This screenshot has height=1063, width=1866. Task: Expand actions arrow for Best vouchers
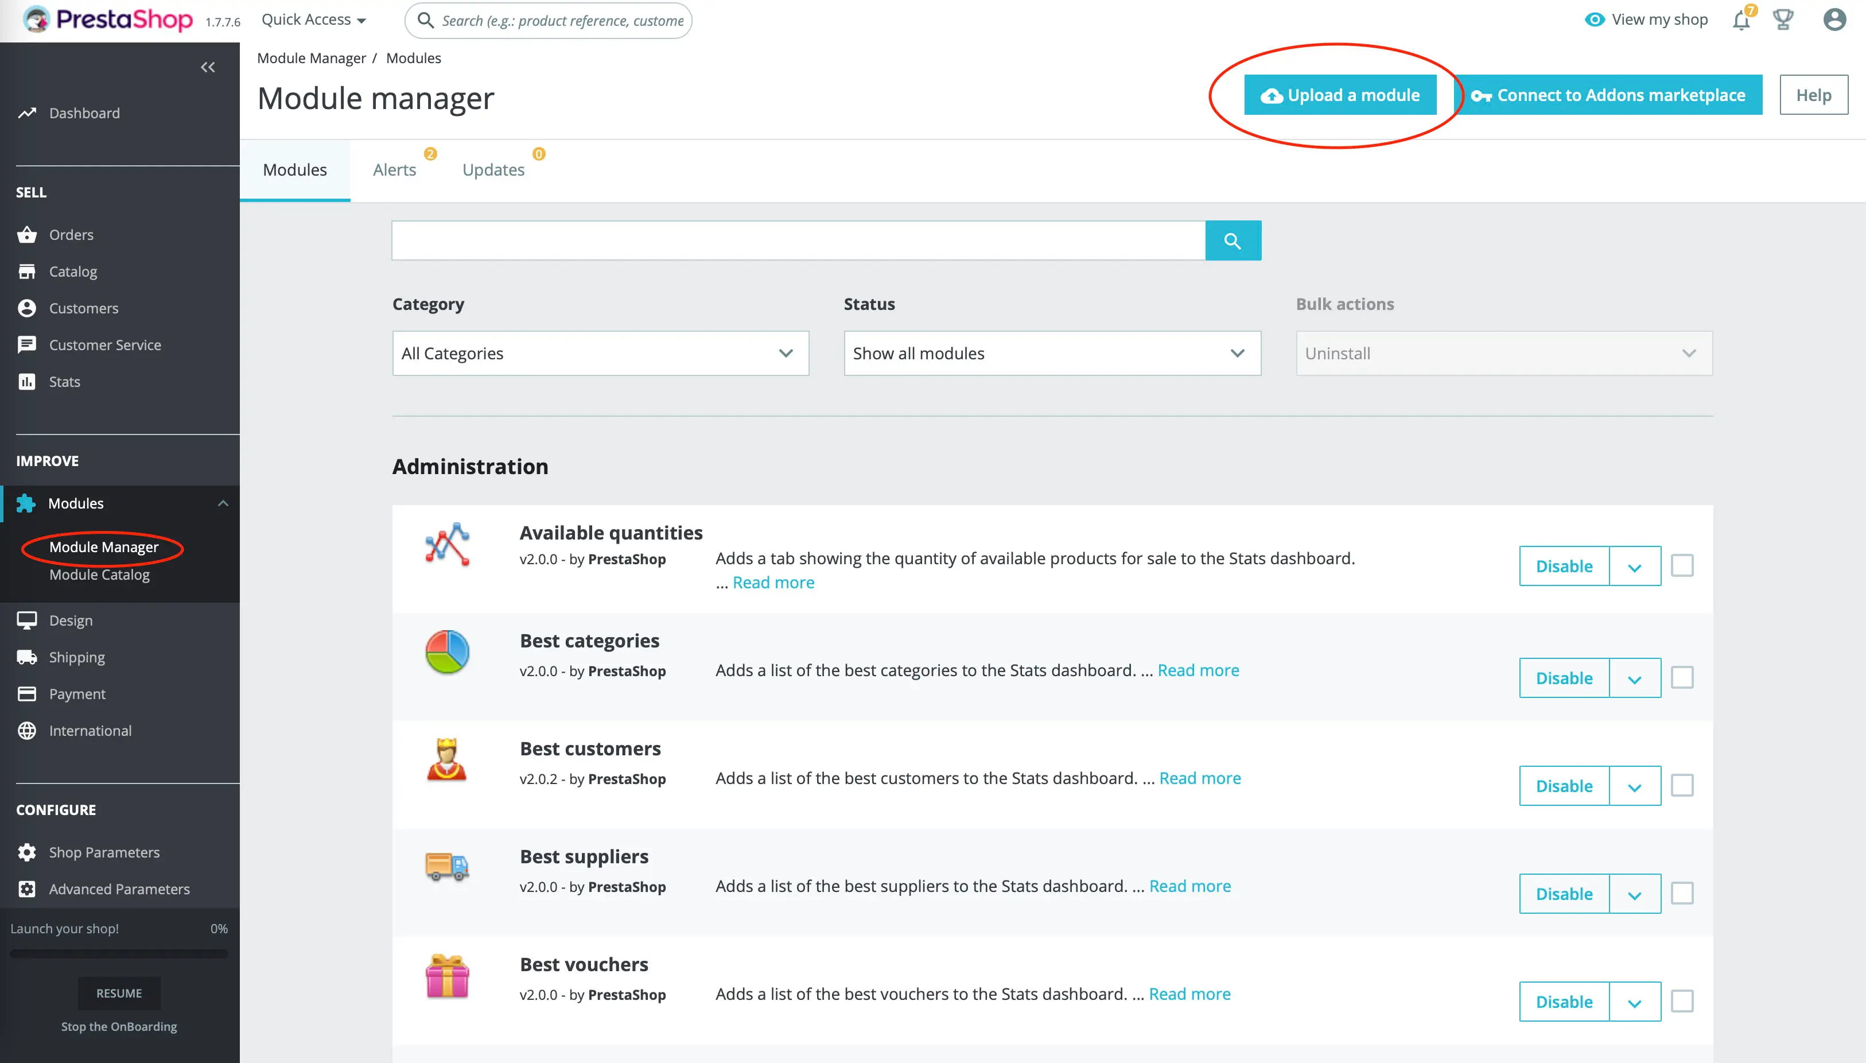click(1635, 1002)
